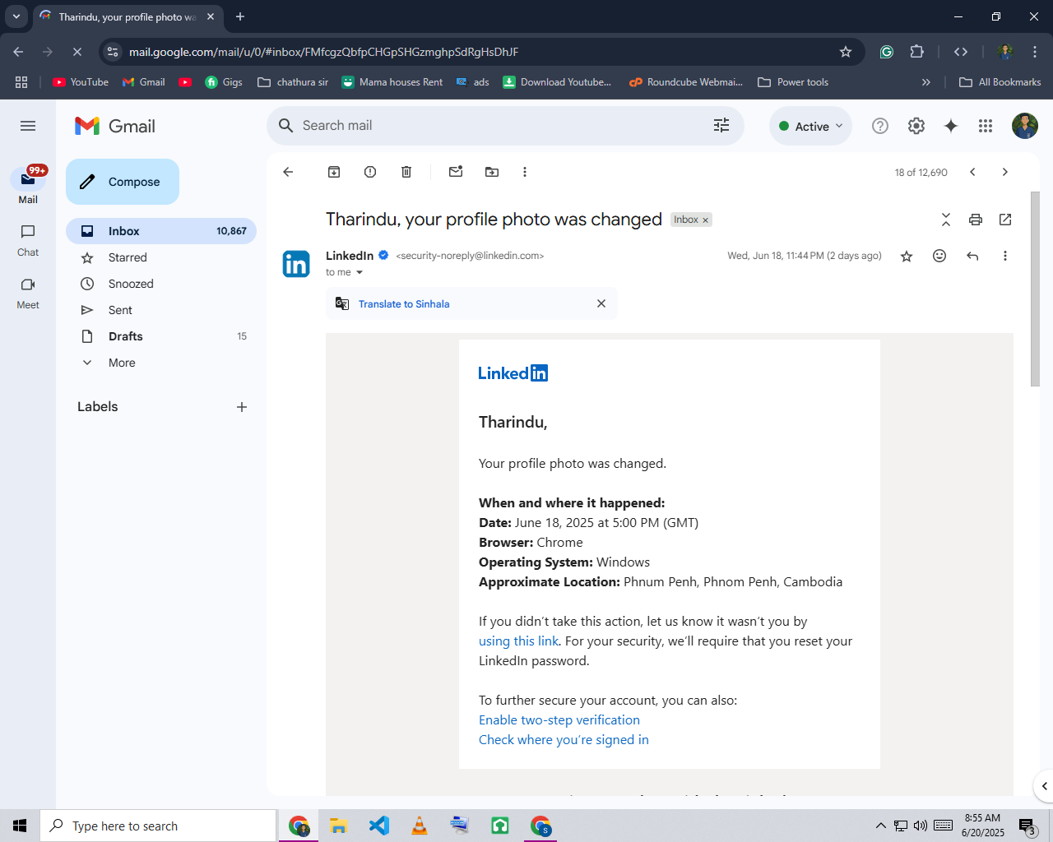Star the LinkedIn message

(x=907, y=256)
